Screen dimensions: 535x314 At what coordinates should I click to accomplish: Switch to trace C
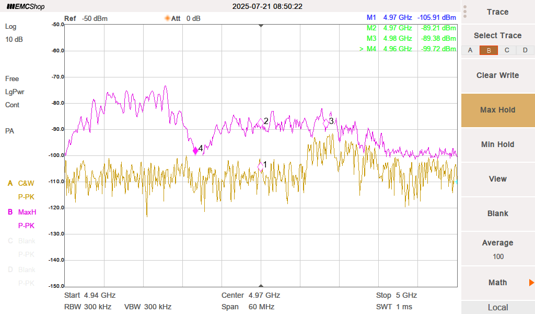point(507,50)
